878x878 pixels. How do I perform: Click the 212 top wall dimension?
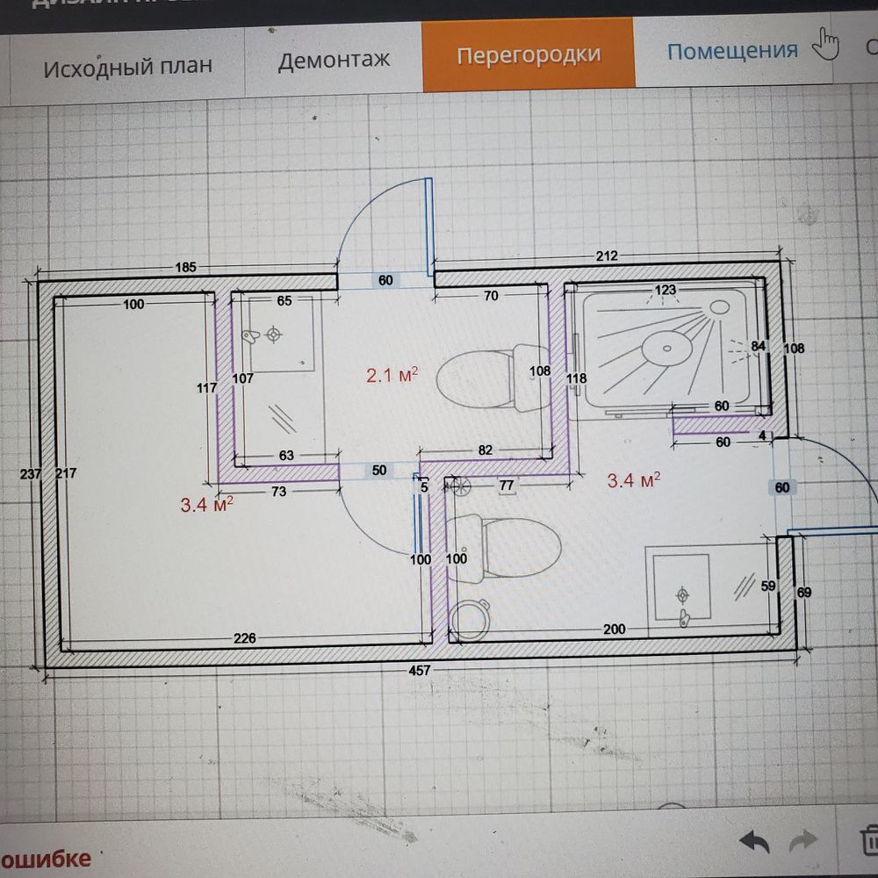pos(607,256)
